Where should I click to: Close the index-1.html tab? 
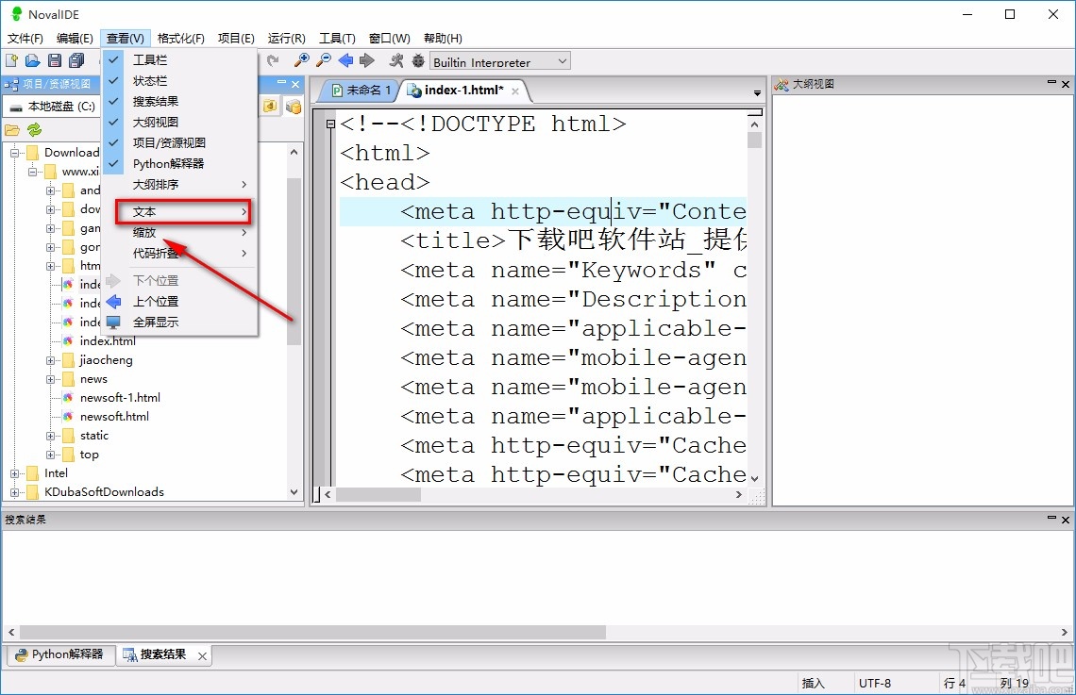tap(515, 91)
